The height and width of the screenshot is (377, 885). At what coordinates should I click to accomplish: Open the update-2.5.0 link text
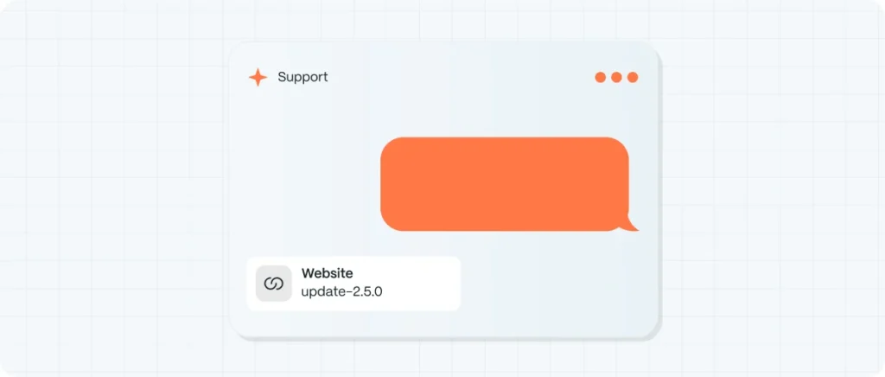click(x=342, y=293)
